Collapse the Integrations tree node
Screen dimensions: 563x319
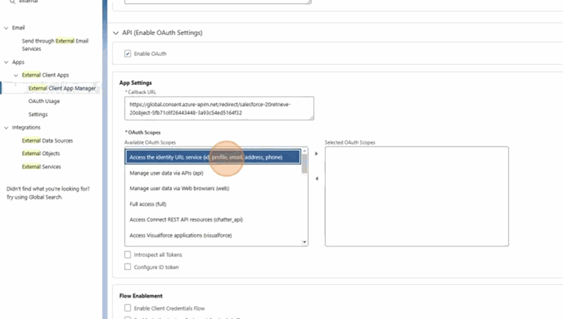pyautogui.click(x=6, y=128)
